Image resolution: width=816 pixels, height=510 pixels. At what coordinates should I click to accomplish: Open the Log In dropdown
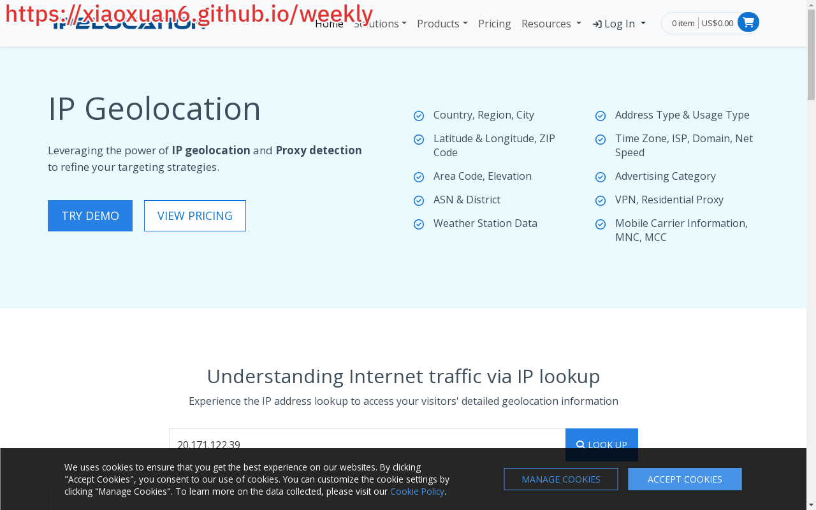pos(619,24)
